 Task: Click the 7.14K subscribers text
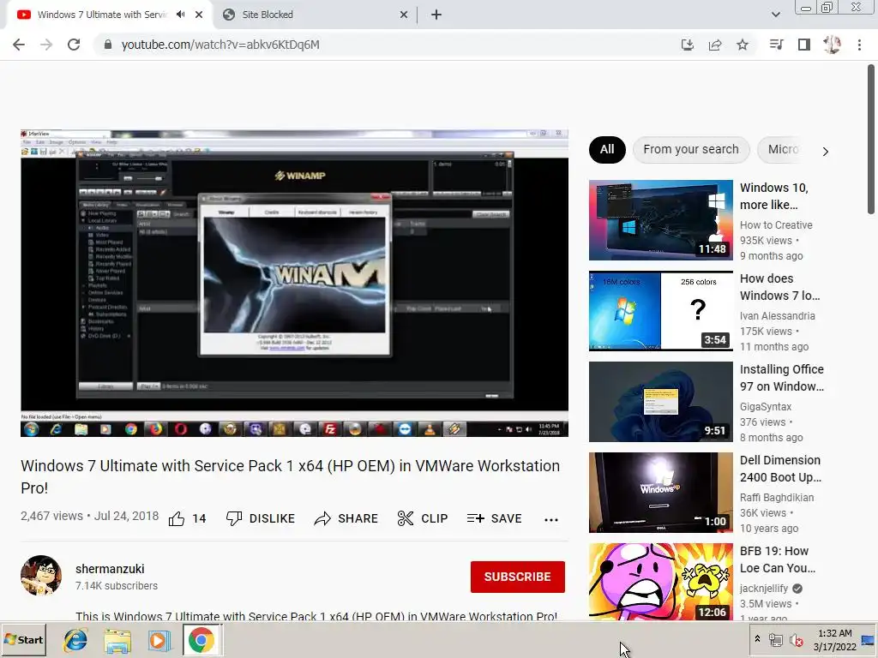[x=117, y=586]
